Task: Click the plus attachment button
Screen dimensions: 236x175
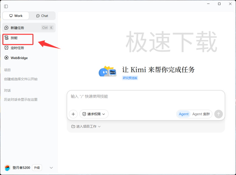Action: [73, 114]
